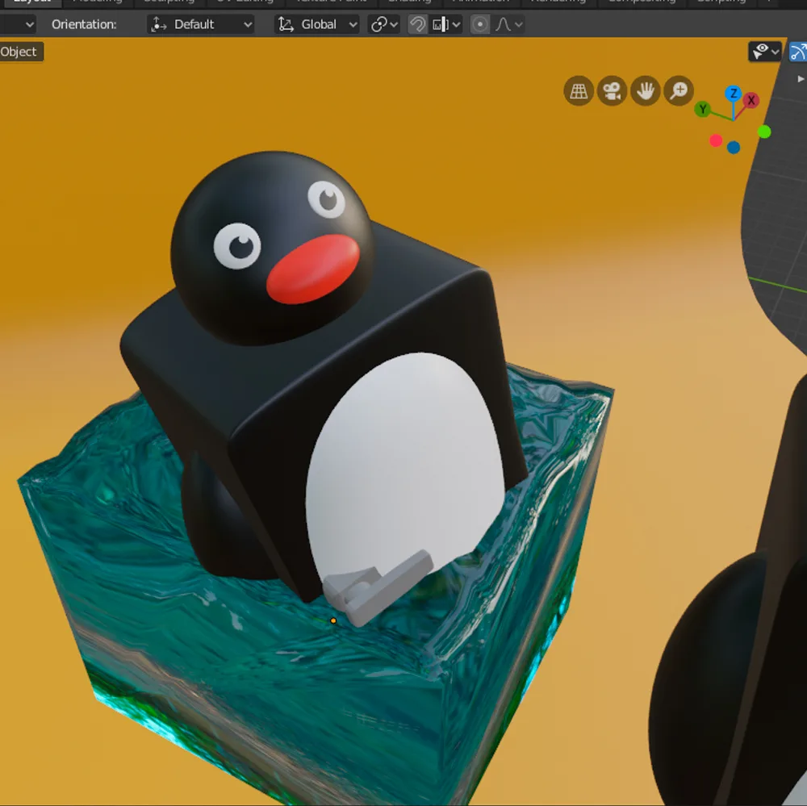807x806 pixels.
Task: Click the unlabeled dark blue negative-axis dot
Action: coord(734,148)
